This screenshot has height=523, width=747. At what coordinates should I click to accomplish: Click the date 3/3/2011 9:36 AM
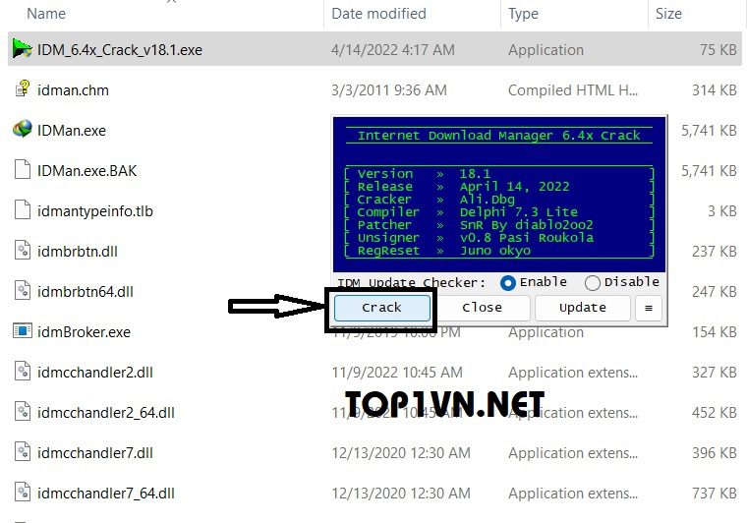389,90
